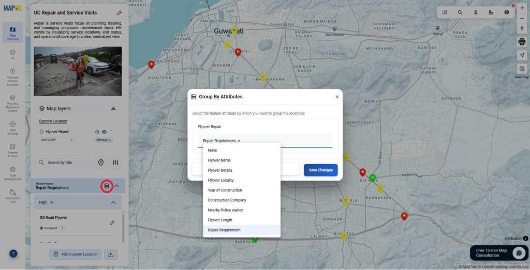Zoom in on the map
This screenshot has height=270, width=530.
(x=522, y=8)
